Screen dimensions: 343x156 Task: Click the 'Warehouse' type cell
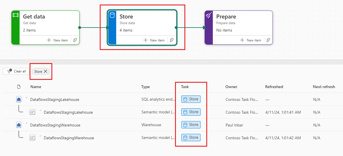point(151,125)
